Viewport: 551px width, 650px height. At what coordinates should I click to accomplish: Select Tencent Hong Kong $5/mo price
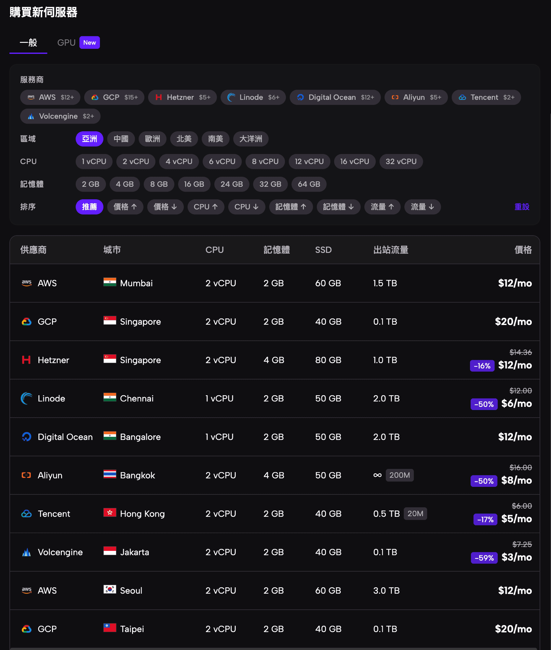[x=517, y=519]
